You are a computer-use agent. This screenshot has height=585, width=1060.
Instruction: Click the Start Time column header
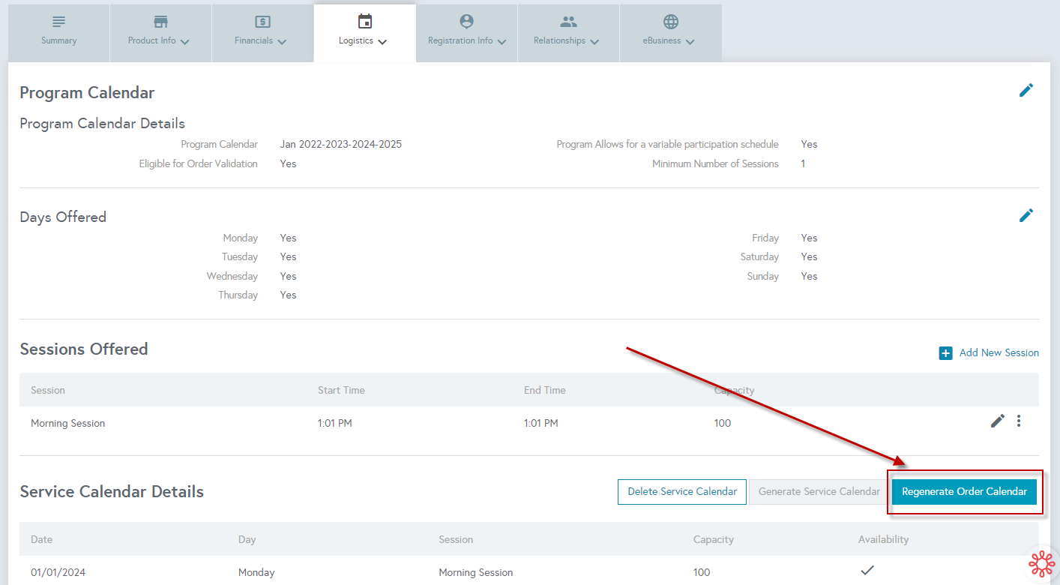click(x=341, y=390)
